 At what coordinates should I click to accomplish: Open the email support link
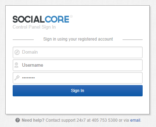click(x=135, y=120)
